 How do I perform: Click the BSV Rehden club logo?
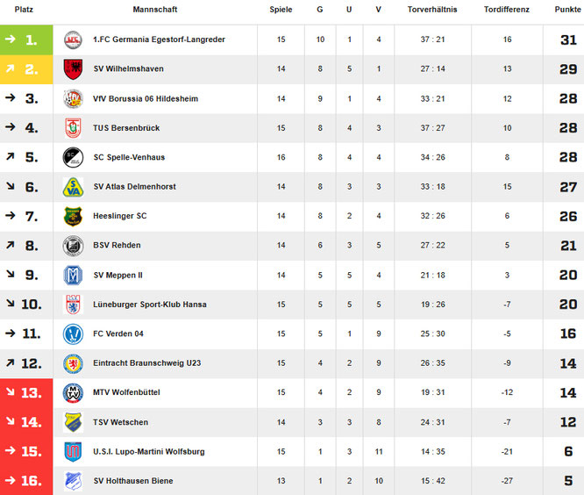tap(73, 246)
